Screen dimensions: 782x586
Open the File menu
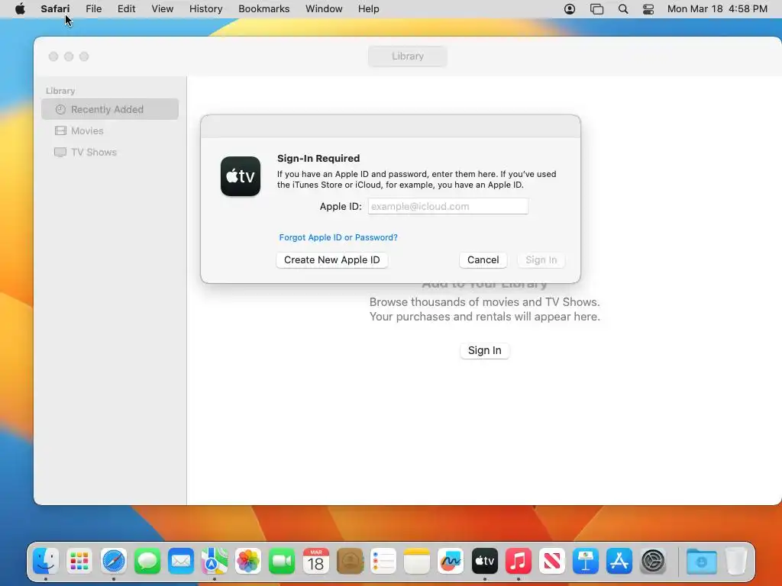pyautogui.click(x=94, y=9)
